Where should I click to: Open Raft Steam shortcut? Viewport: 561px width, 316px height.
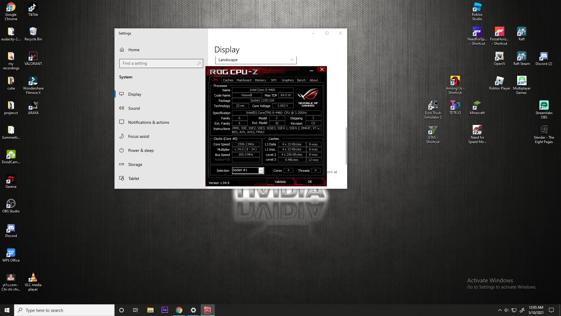tap(522, 59)
